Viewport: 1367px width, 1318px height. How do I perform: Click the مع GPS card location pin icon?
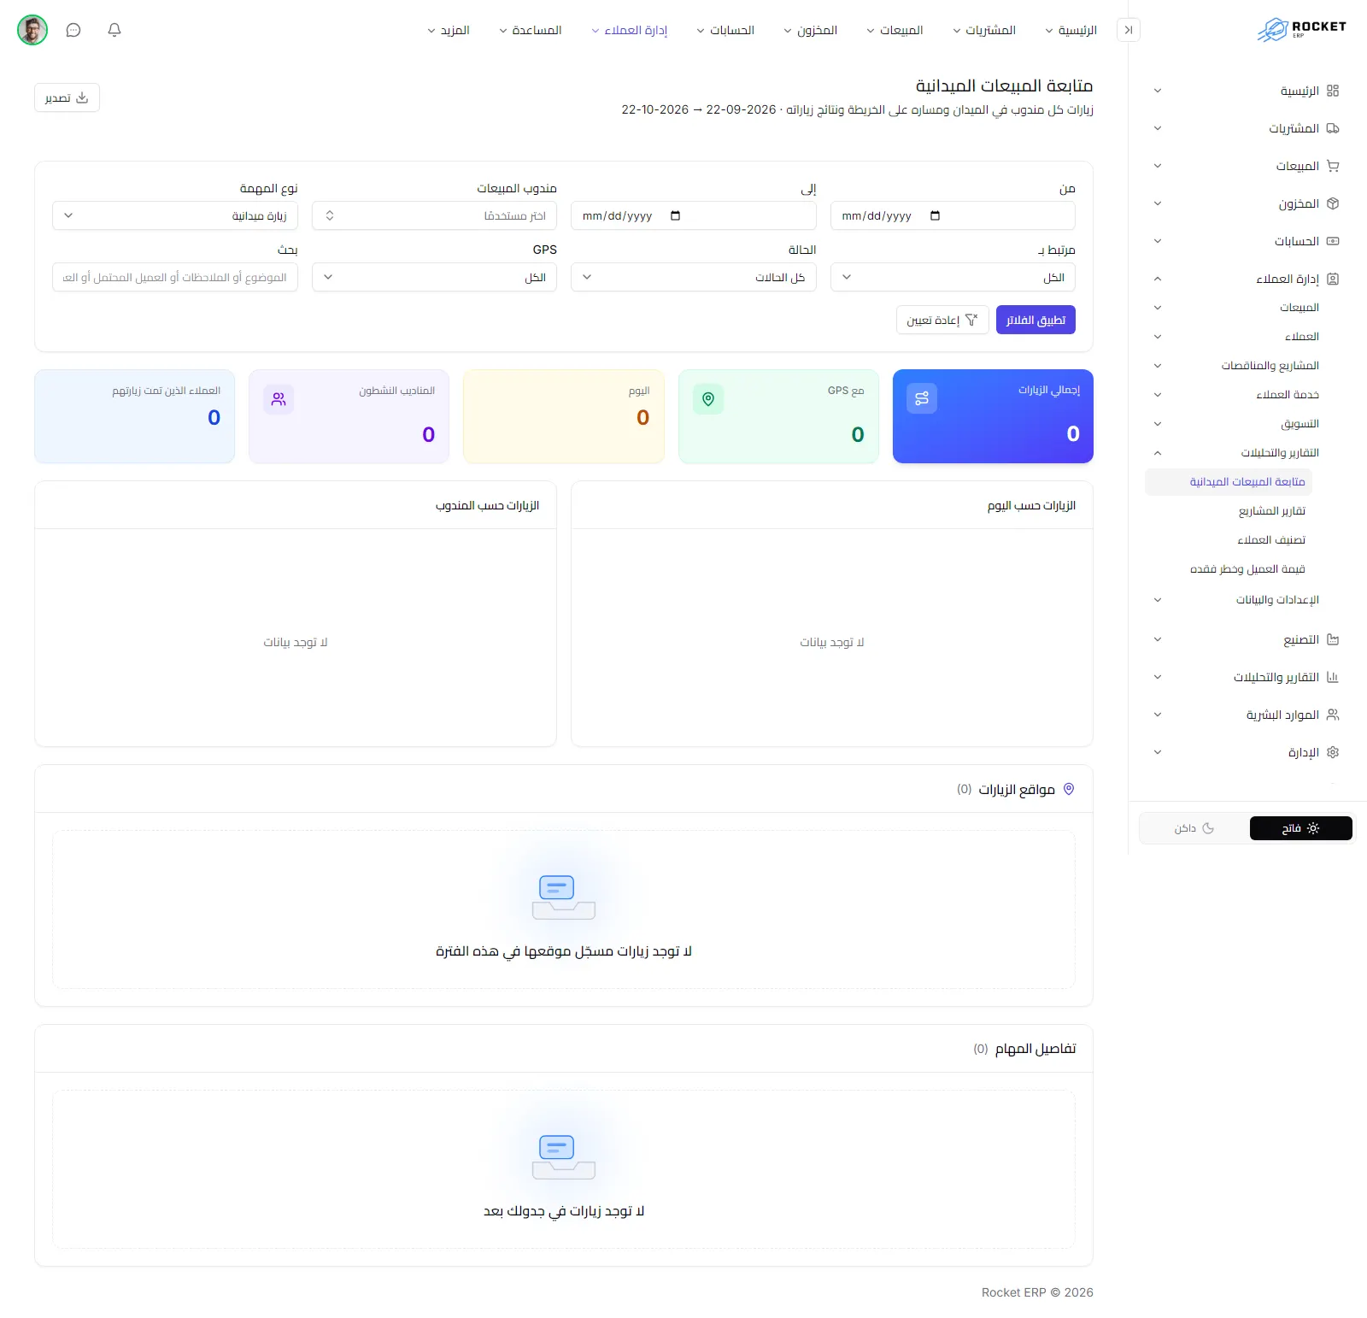(x=708, y=399)
